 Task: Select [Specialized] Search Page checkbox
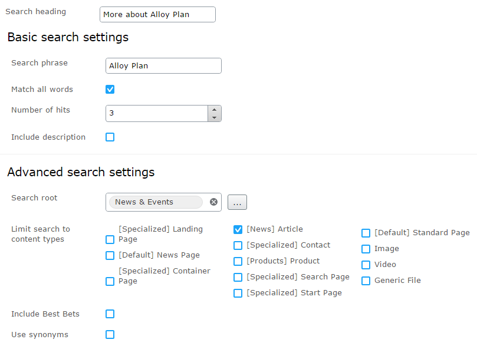click(x=238, y=277)
